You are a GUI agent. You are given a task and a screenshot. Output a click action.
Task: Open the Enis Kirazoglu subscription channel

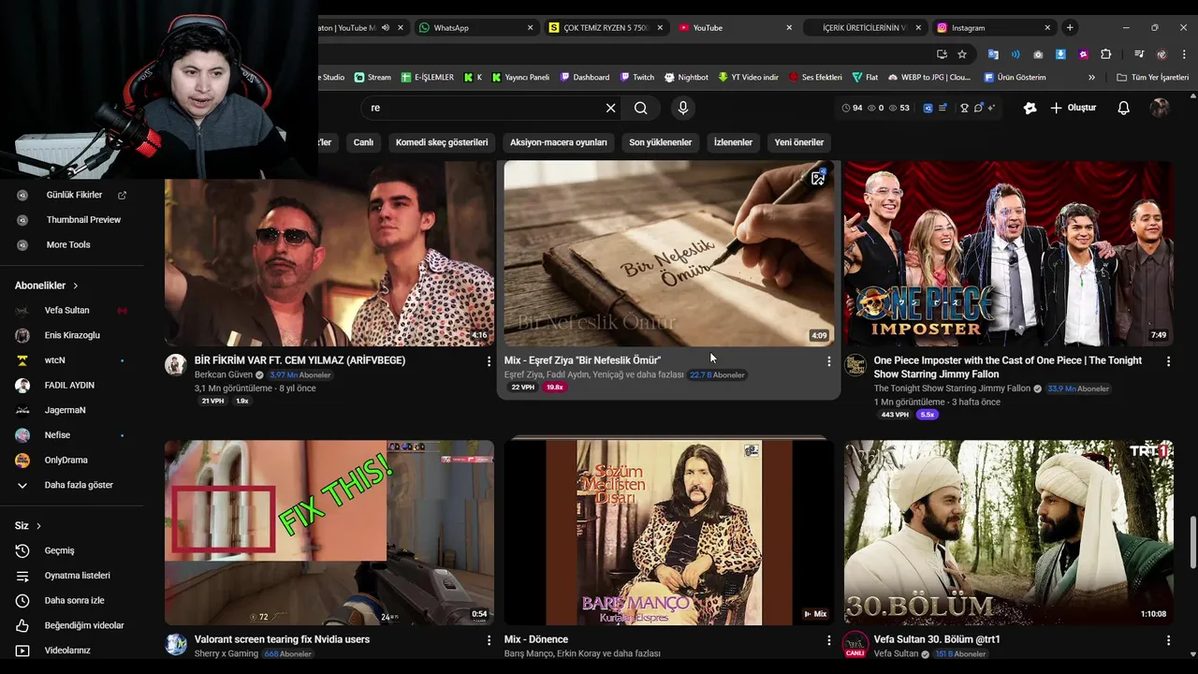pos(71,335)
